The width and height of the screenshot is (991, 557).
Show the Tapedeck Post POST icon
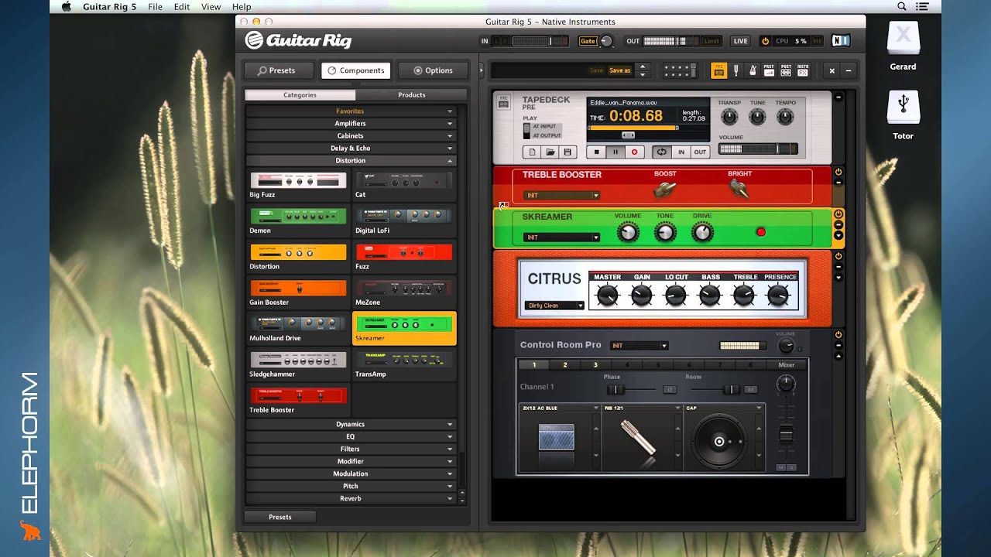click(x=786, y=70)
